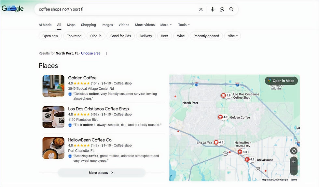This screenshot has height=187, width=319.
Task: Open the Maps tab
Action: [x=71, y=25]
